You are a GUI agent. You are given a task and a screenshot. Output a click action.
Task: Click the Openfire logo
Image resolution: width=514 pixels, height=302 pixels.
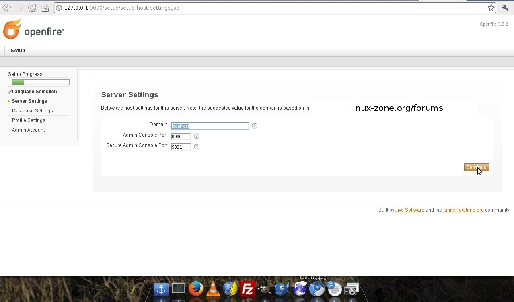[x=33, y=30]
